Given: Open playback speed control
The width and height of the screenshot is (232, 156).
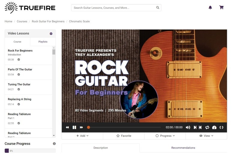Looking at the screenshot, I should 214,127.
